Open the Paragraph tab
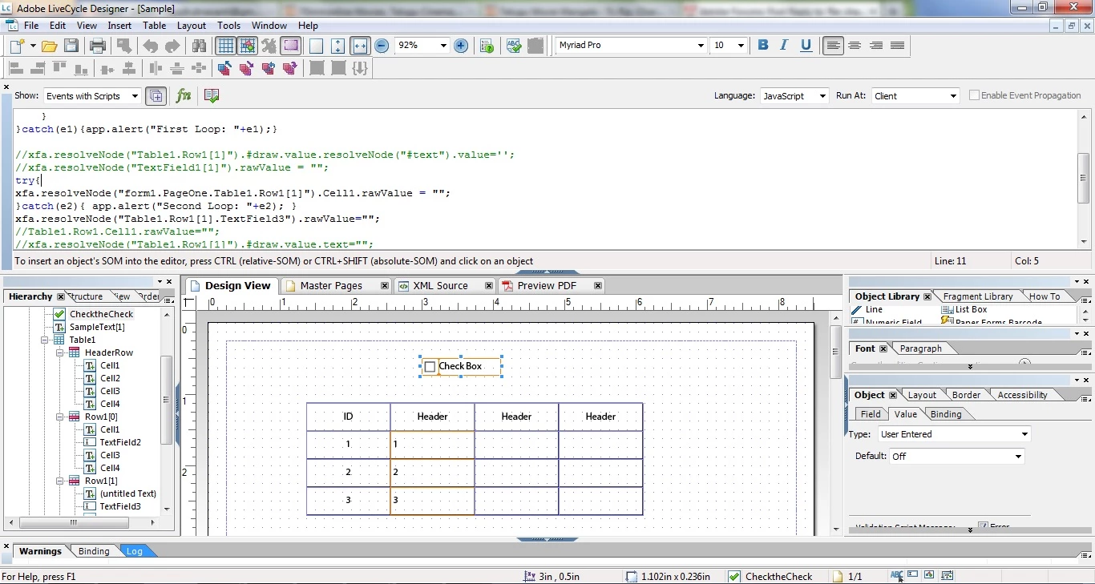The width and height of the screenshot is (1095, 584). click(x=920, y=348)
